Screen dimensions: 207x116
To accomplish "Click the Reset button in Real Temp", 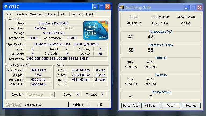I will [171, 106].
